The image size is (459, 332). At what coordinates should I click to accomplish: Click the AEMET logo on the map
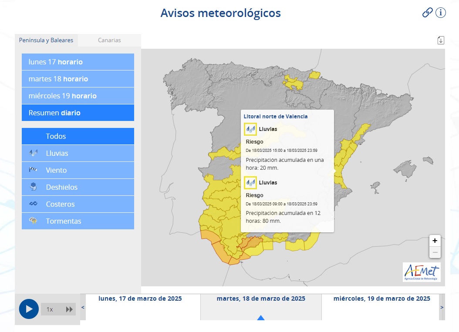tap(422, 272)
